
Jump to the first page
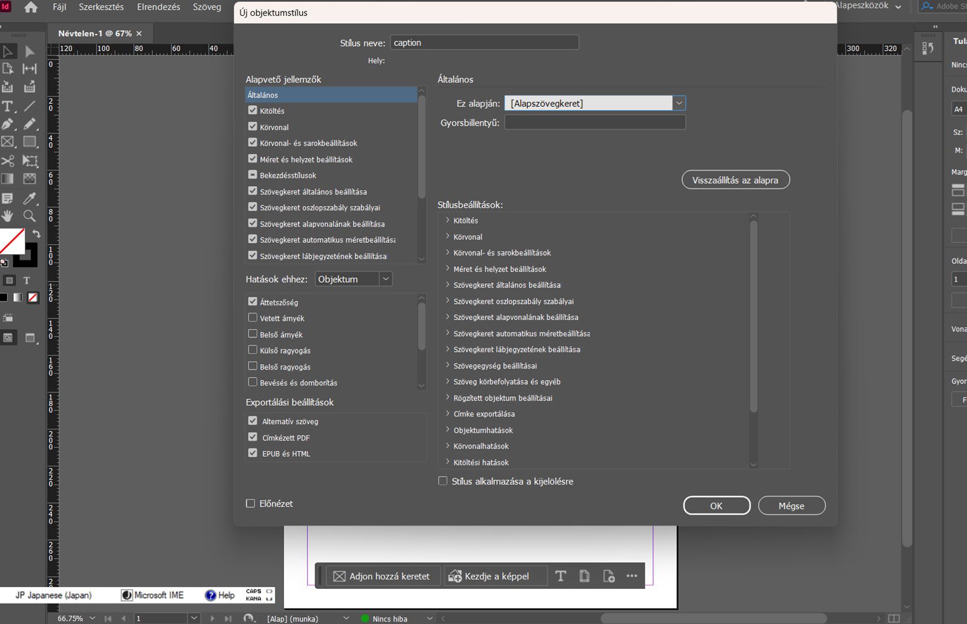click(108, 619)
